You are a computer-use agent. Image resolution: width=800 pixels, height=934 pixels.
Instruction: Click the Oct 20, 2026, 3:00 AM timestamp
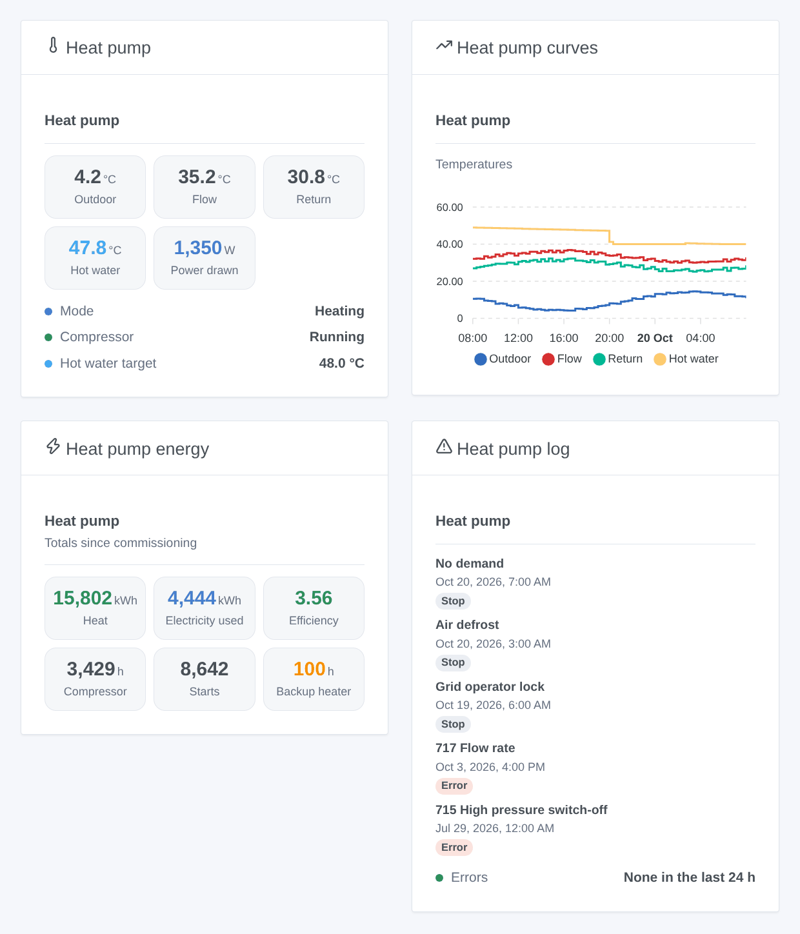[x=493, y=644]
